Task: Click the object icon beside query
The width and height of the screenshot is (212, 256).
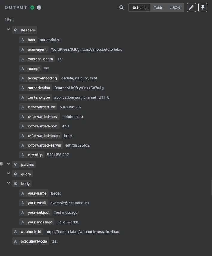Action: [x=16, y=174]
